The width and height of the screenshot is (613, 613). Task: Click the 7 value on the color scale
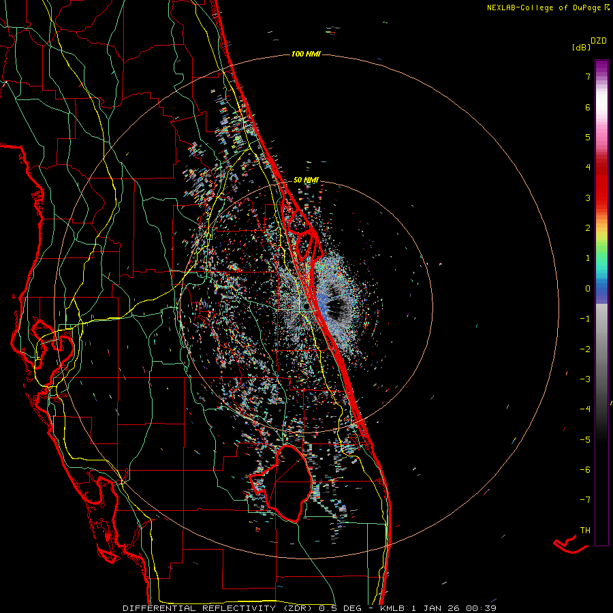click(x=588, y=76)
